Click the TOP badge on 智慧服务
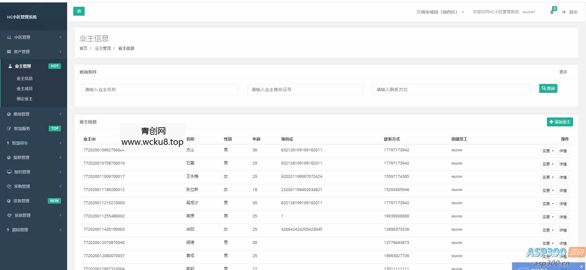 click(x=55, y=129)
